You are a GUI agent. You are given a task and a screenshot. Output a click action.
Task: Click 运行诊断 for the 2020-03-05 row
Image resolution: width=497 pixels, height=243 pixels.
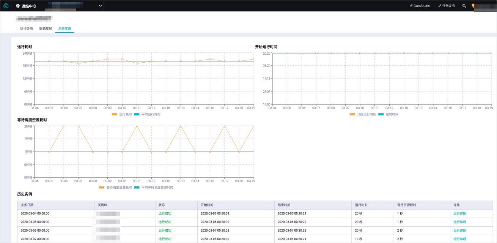[460, 222]
